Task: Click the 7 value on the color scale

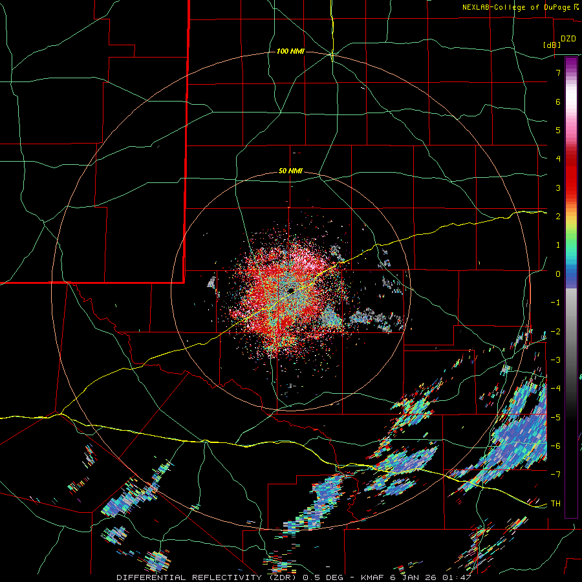Action: tap(558, 72)
